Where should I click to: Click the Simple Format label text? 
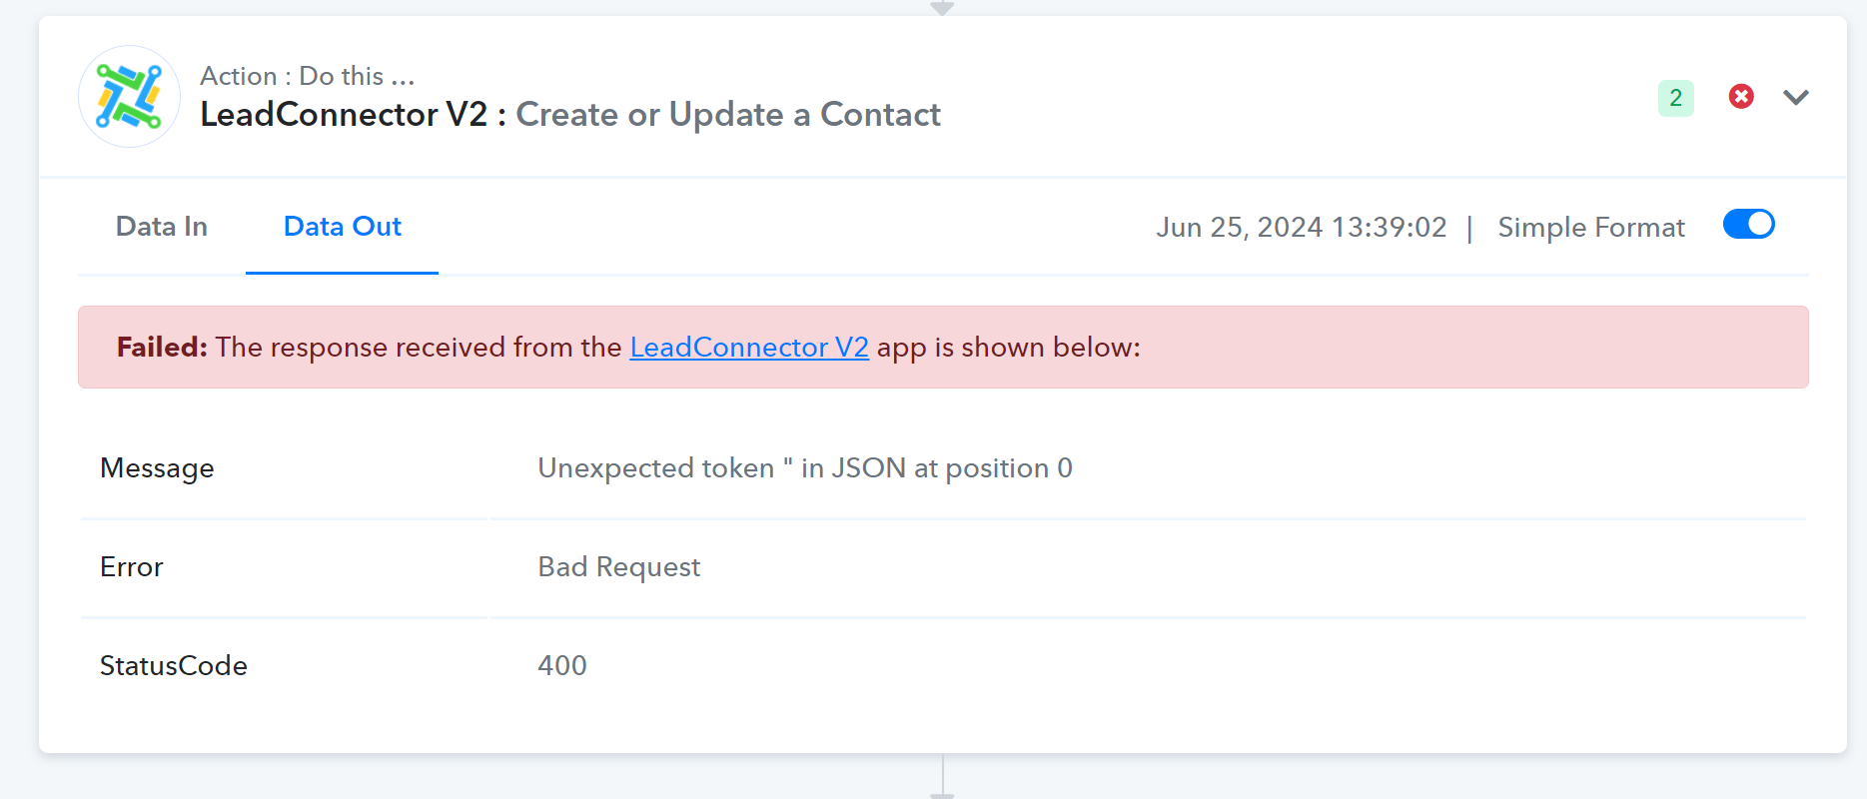pyautogui.click(x=1590, y=228)
